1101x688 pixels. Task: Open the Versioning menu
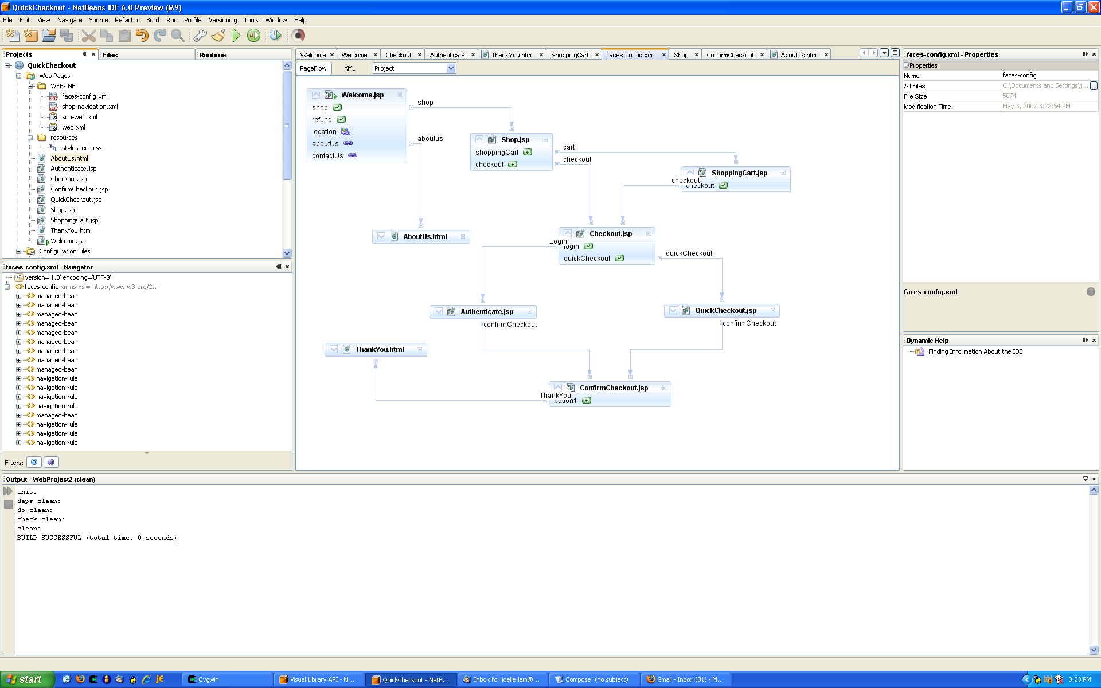coord(222,20)
